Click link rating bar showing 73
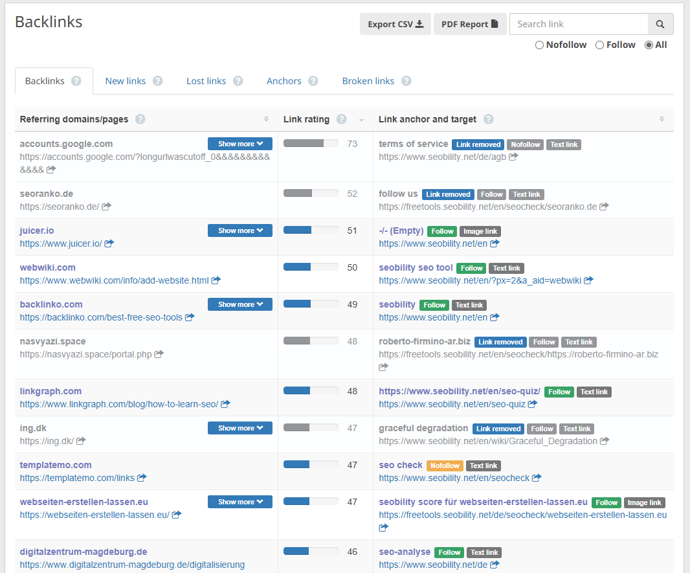The image size is (690, 573). point(311,144)
